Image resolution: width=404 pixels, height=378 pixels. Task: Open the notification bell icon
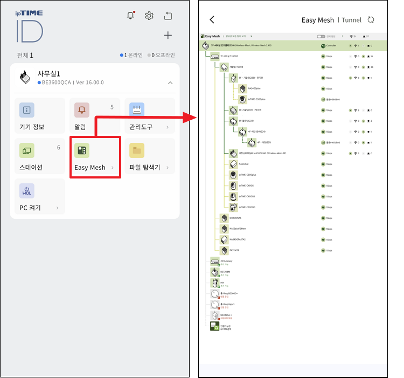click(x=131, y=16)
